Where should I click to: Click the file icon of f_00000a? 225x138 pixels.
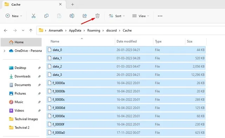pos(50,83)
